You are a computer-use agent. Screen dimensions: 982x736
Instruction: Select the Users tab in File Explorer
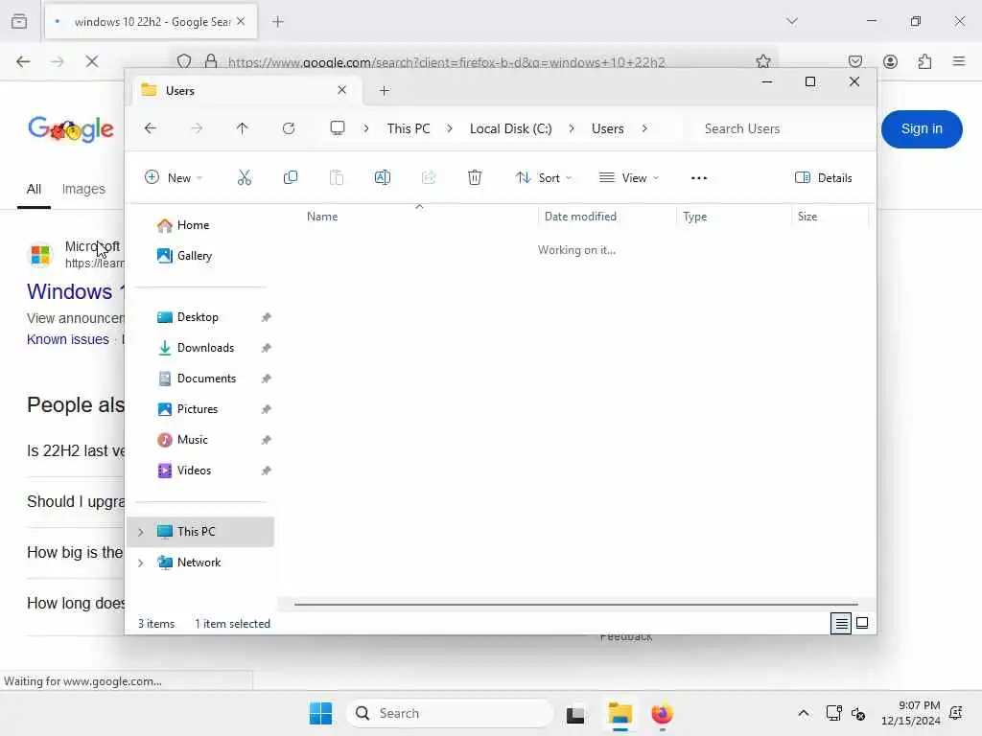click(245, 91)
